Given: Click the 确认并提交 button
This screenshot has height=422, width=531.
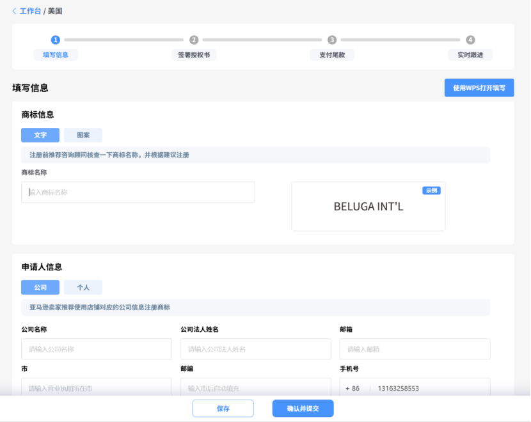Looking at the screenshot, I should click(303, 409).
